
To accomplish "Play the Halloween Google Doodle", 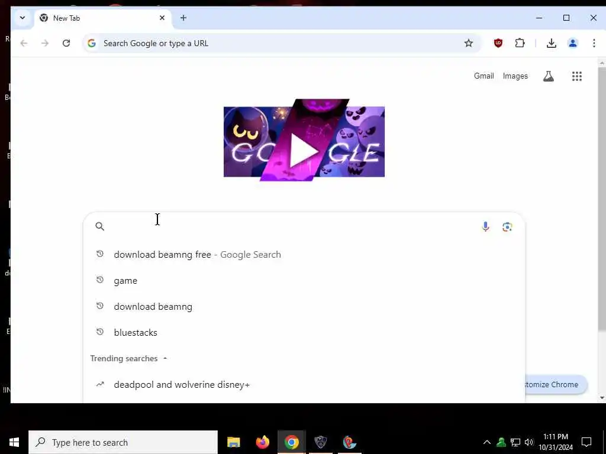I will tap(304, 140).
